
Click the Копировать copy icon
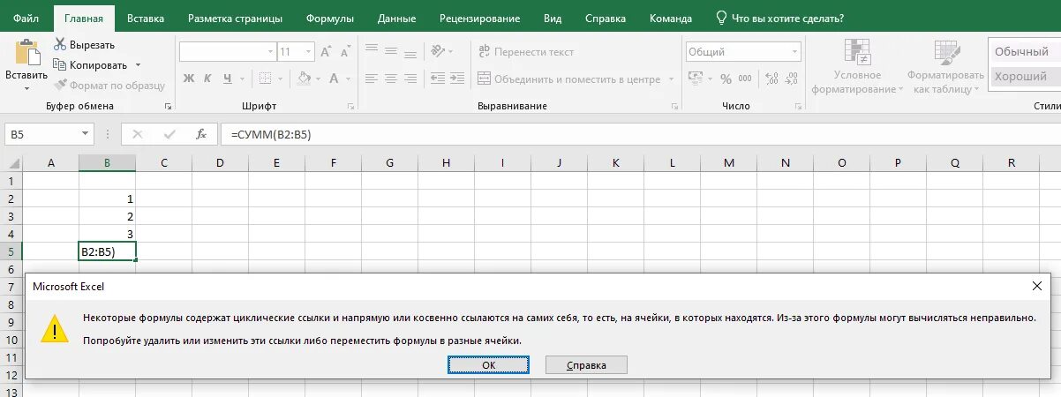click(x=60, y=64)
